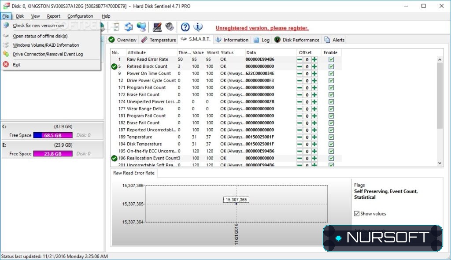The image size is (451, 260).
Task: Click the network computer toolbar icon
Action: tap(141, 27)
